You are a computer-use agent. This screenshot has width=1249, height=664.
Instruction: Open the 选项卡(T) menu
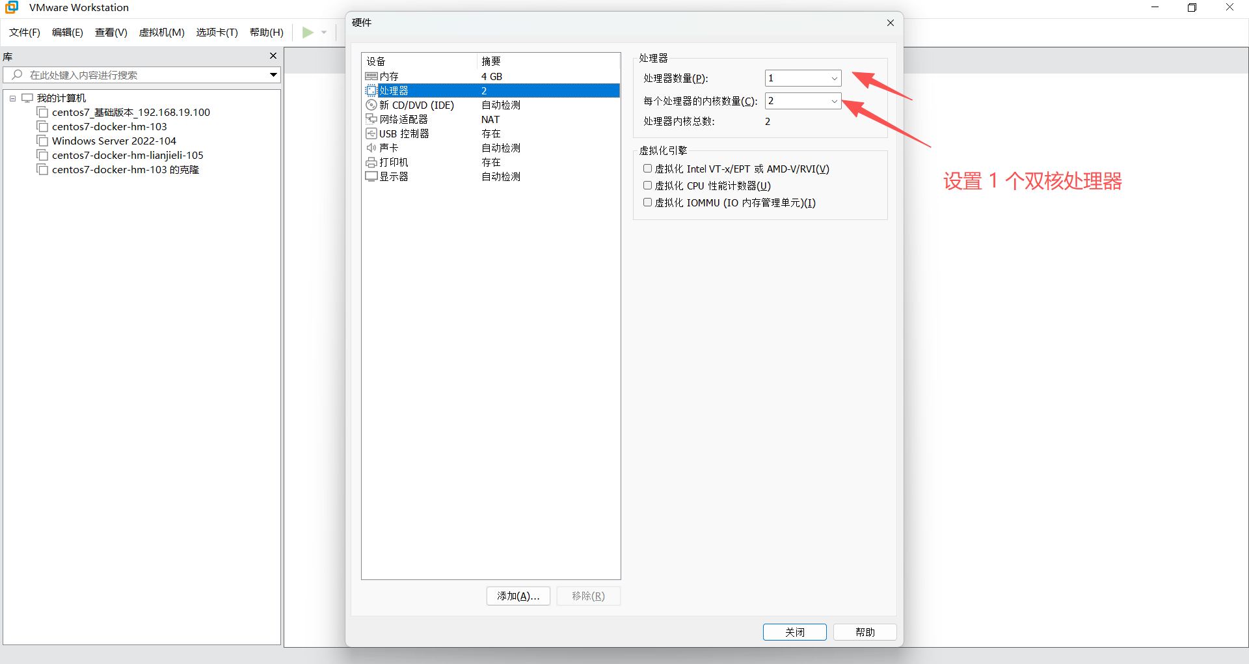click(217, 33)
